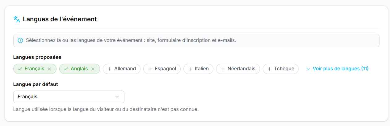Add Espagnol to proposed languages
The width and height of the screenshot is (390, 126).
pyautogui.click(x=162, y=69)
